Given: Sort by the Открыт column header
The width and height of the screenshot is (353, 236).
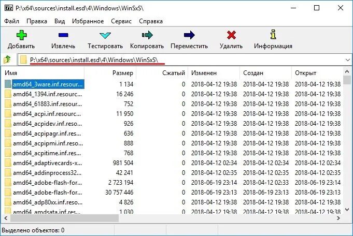Looking at the screenshot, I should (x=317, y=73).
